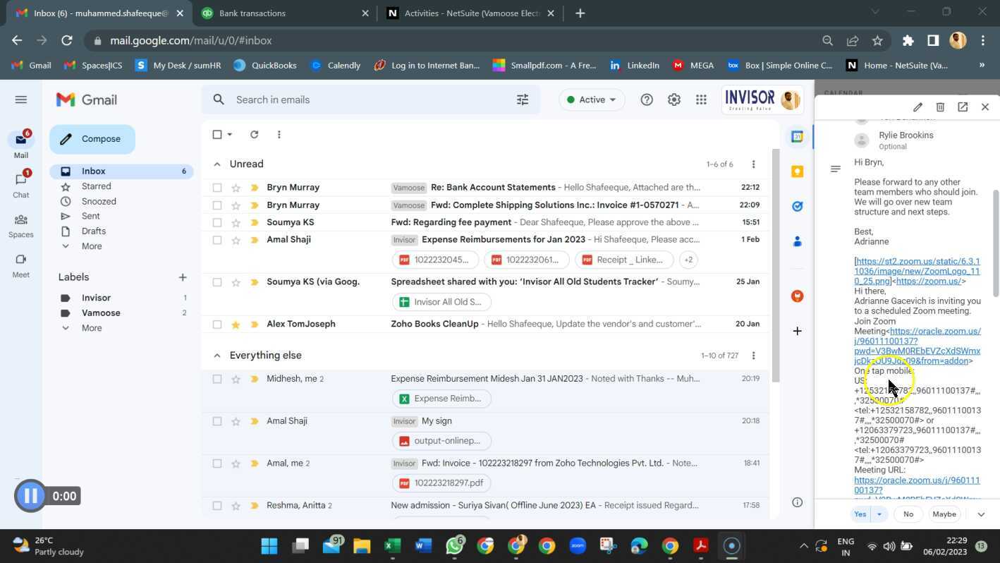Open WhatsApp from the taskbar
Screen dimensions: 1000x563
[455, 545]
